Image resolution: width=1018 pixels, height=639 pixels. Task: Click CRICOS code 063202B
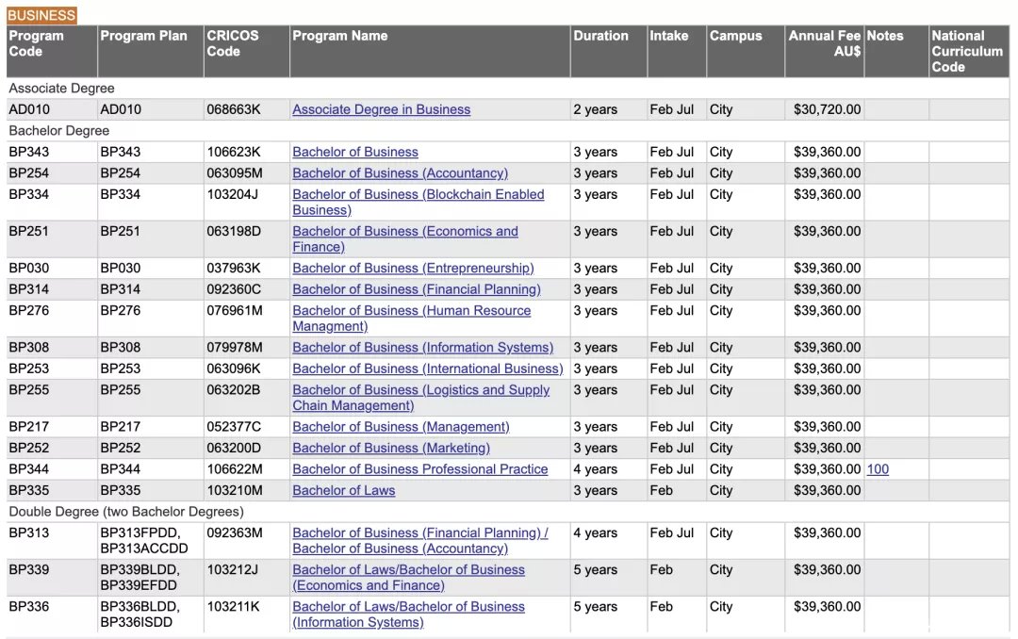point(233,389)
